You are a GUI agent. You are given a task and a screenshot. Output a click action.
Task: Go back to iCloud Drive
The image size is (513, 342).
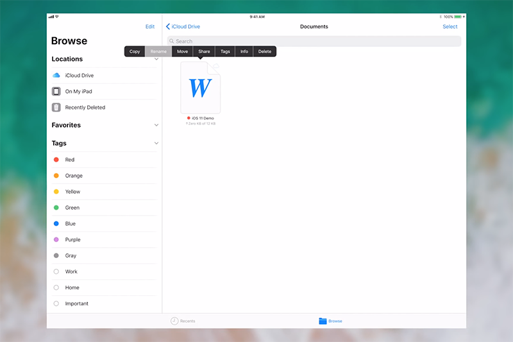click(x=183, y=26)
